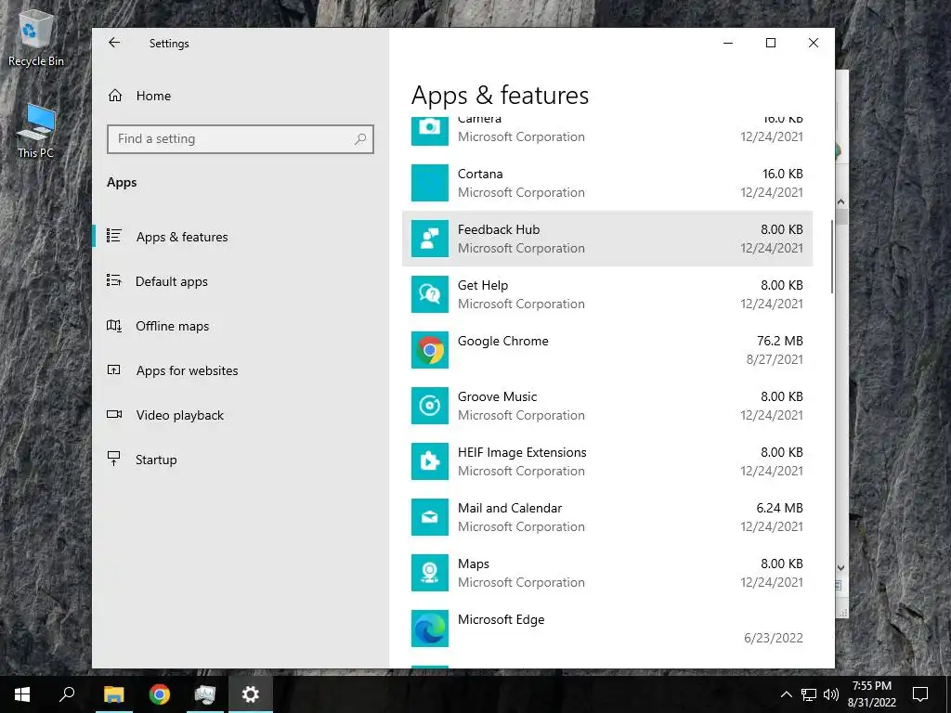This screenshot has height=713, width=951.
Task: Click the 6.24 MB size of Mail and Calendar
Action: [779, 509]
